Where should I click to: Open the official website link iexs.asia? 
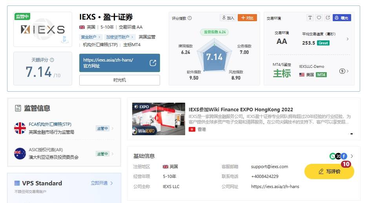pyautogui.click(x=120, y=63)
